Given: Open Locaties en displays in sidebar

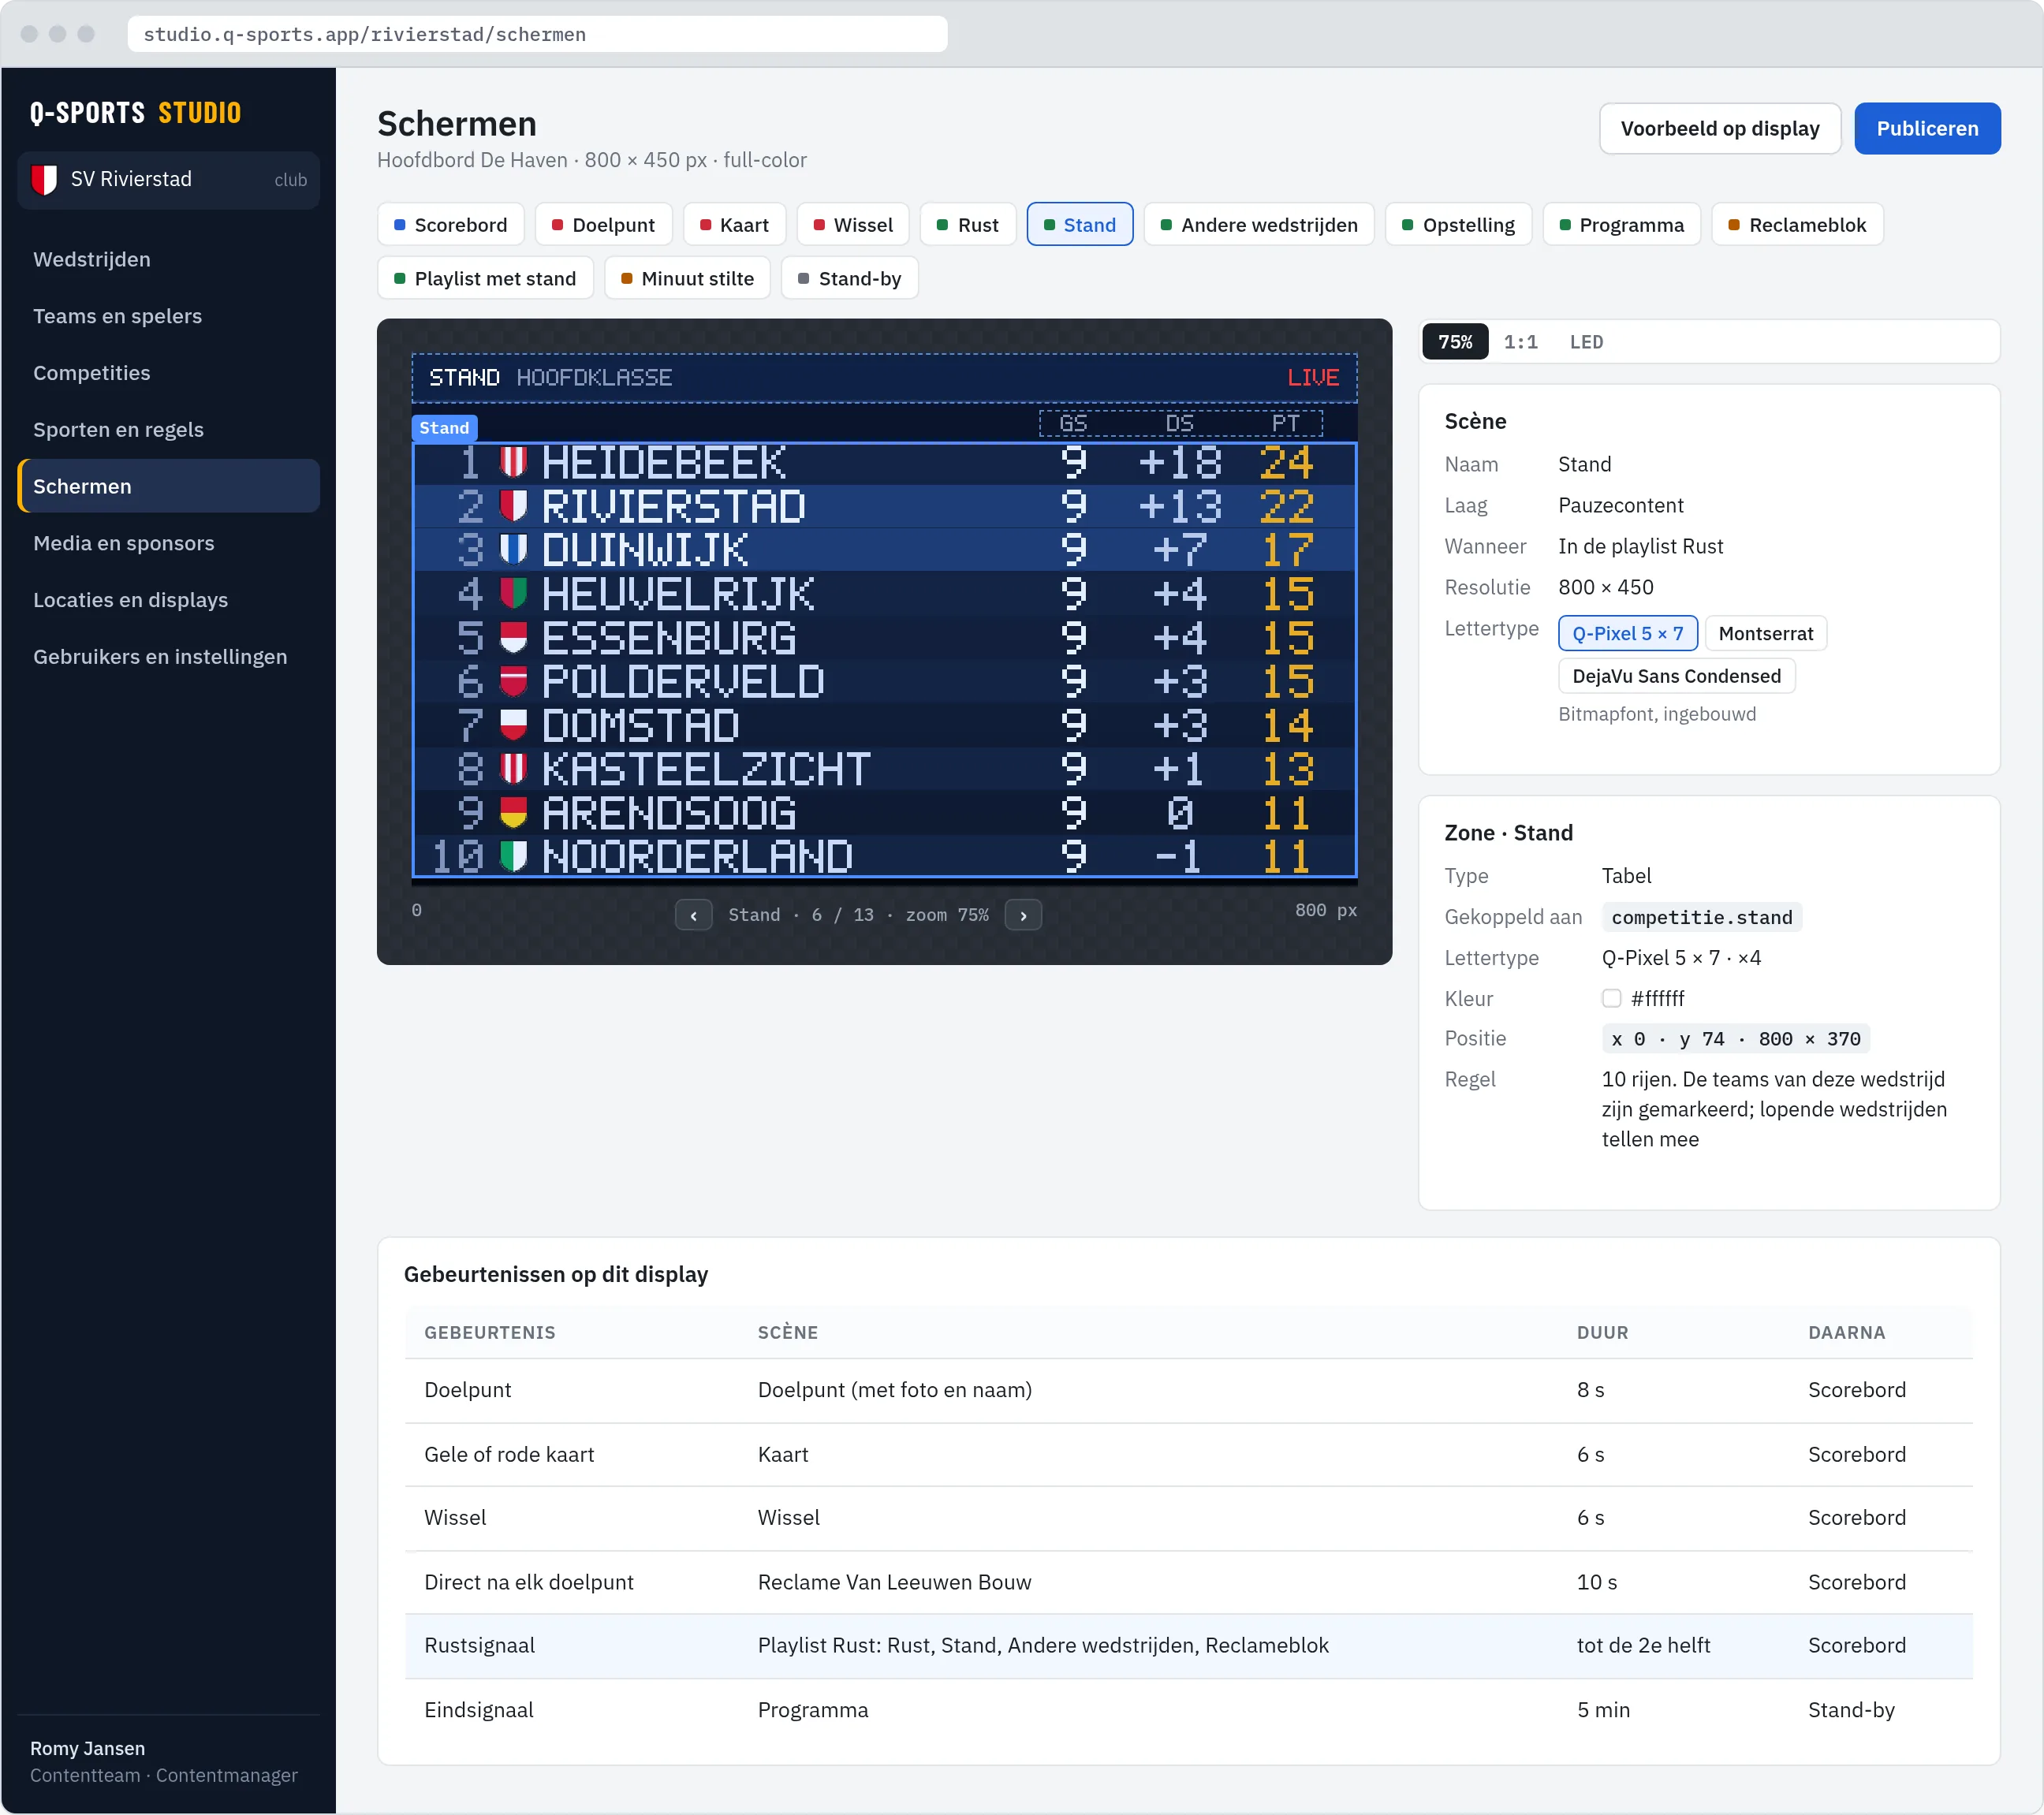Looking at the screenshot, I should coord(168,601).
